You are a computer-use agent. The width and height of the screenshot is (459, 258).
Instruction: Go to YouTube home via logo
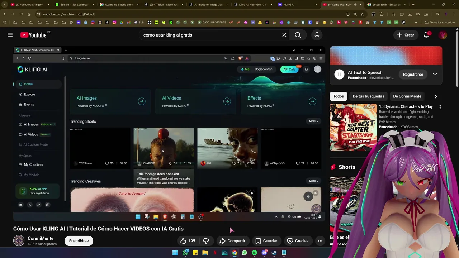pos(33,35)
